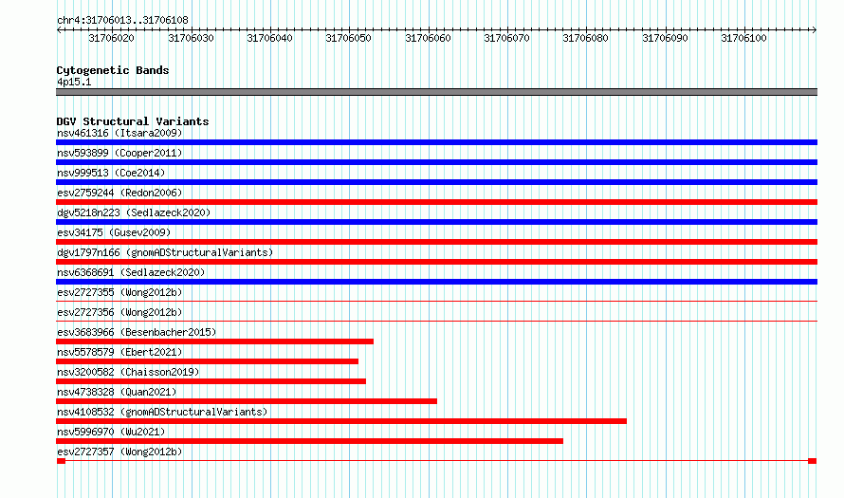Image resolution: width=844 pixels, height=498 pixels.
Task: Click first esv2727355 (Wong2012b) label
Action: (x=119, y=292)
